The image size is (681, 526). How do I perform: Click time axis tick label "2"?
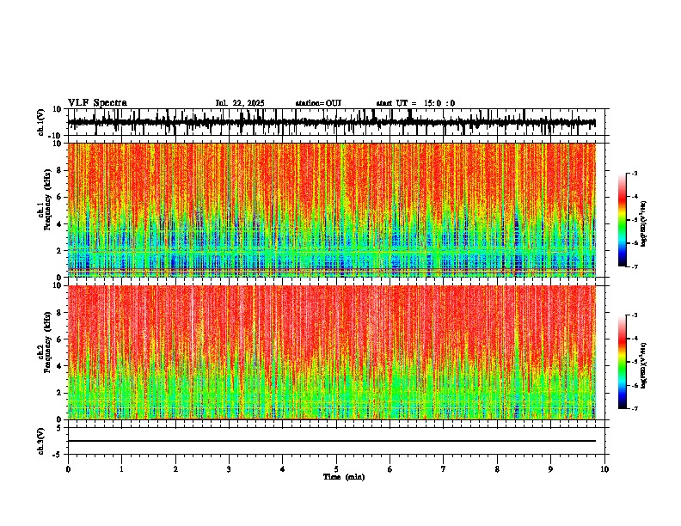pyautogui.click(x=175, y=469)
